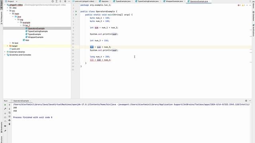Print the Run console output
The height and width of the screenshot is (143, 255).
point(10,120)
